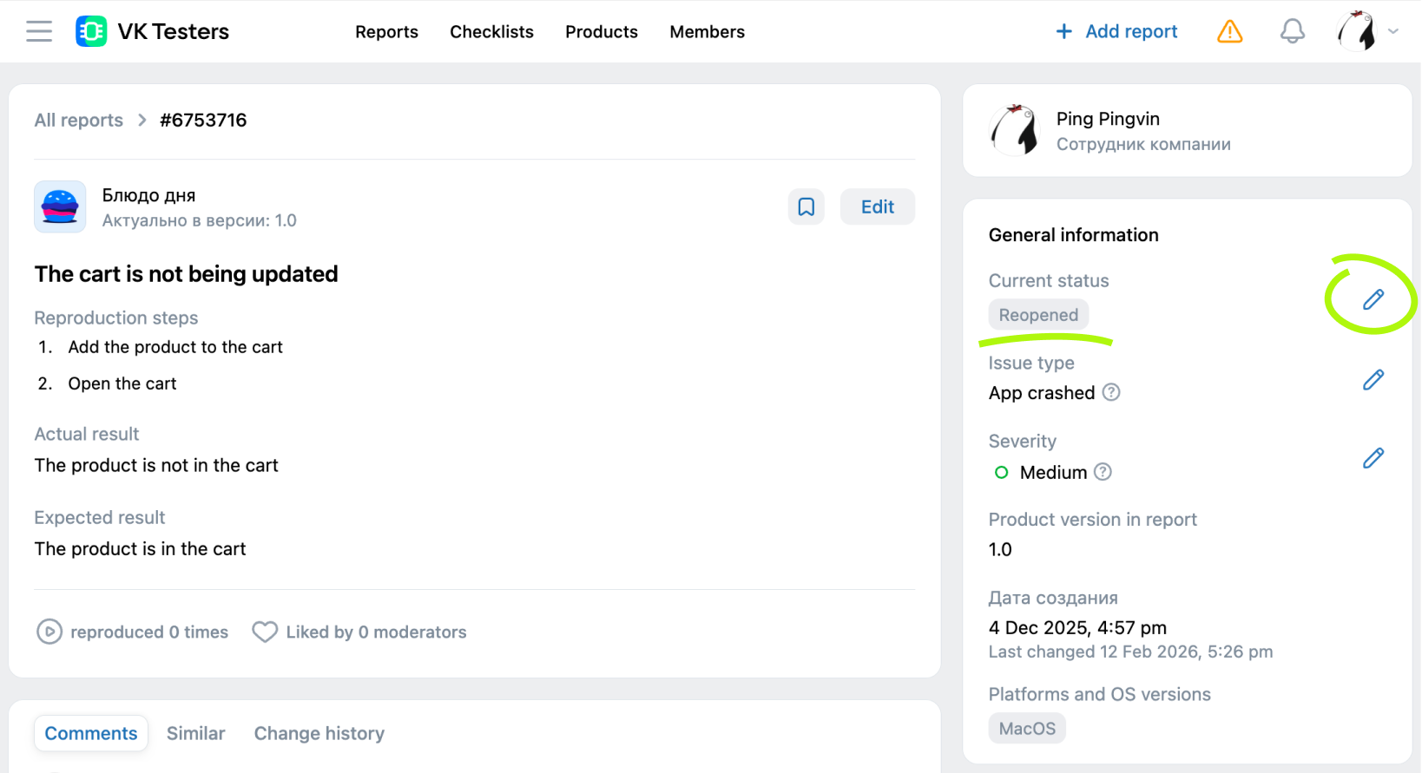
Task: Click the Edit button for the report
Action: tap(878, 206)
